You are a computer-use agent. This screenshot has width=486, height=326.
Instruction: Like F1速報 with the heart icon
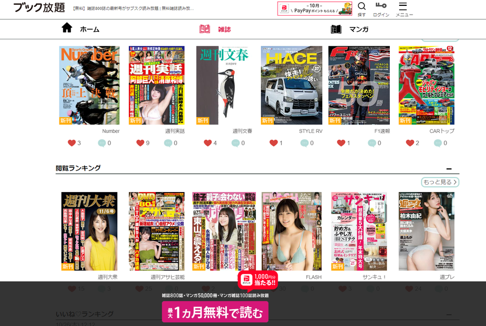(341, 143)
